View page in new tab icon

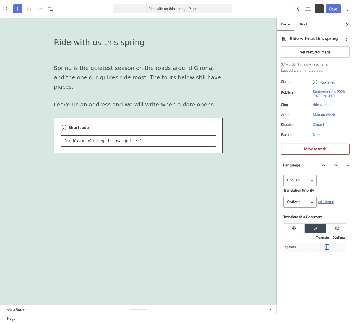[297, 9]
